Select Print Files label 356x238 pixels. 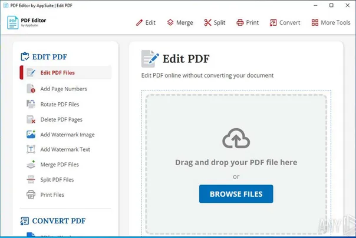click(x=52, y=195)
